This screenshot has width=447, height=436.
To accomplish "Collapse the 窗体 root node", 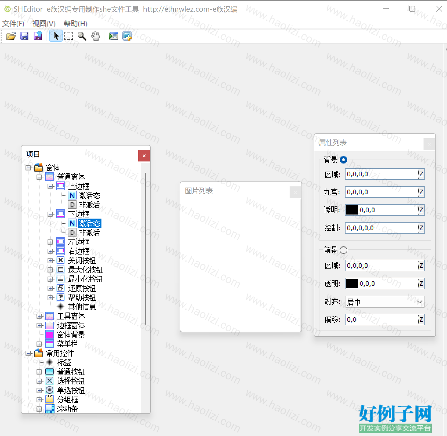I will point(28,168).
